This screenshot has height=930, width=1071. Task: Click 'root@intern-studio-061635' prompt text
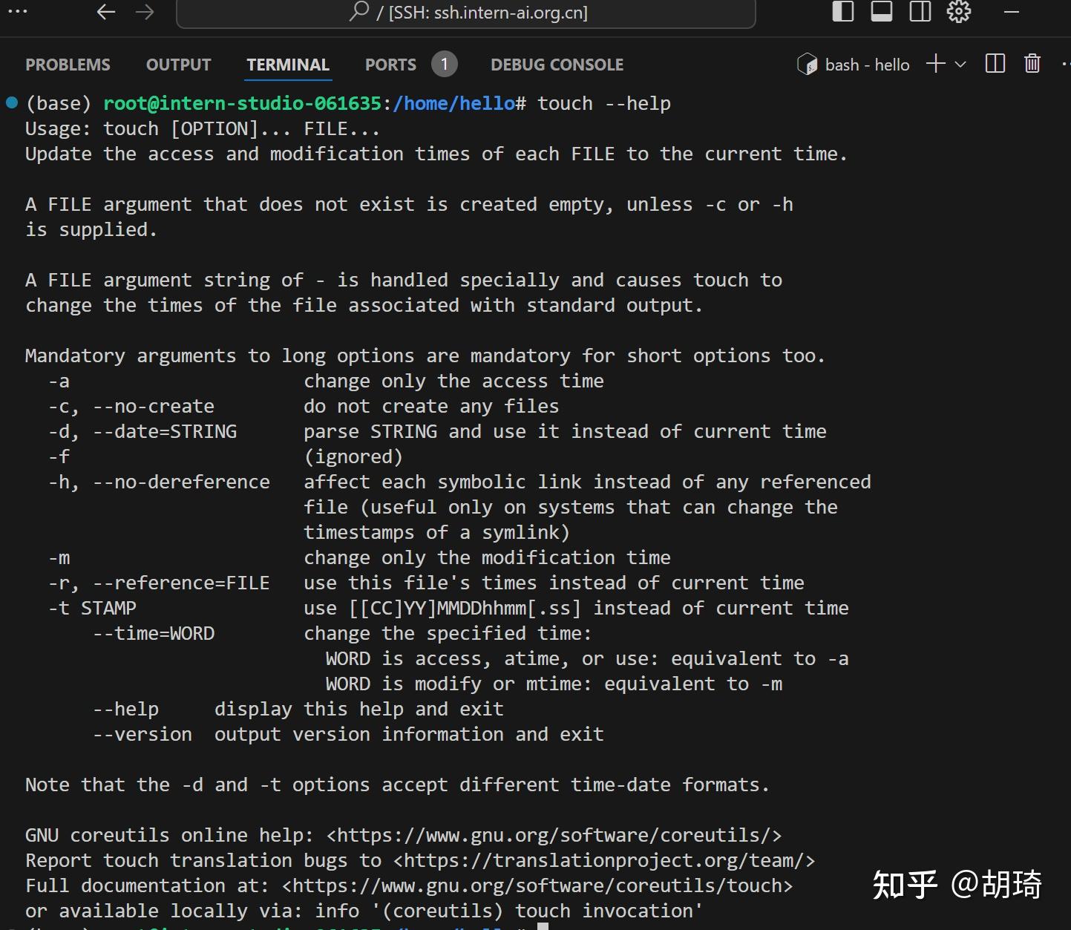(x=242, y=103)
